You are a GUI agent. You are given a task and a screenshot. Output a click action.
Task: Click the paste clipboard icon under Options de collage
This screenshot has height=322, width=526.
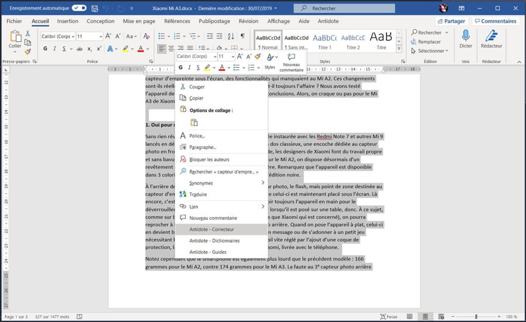click(x=194, y=122)
